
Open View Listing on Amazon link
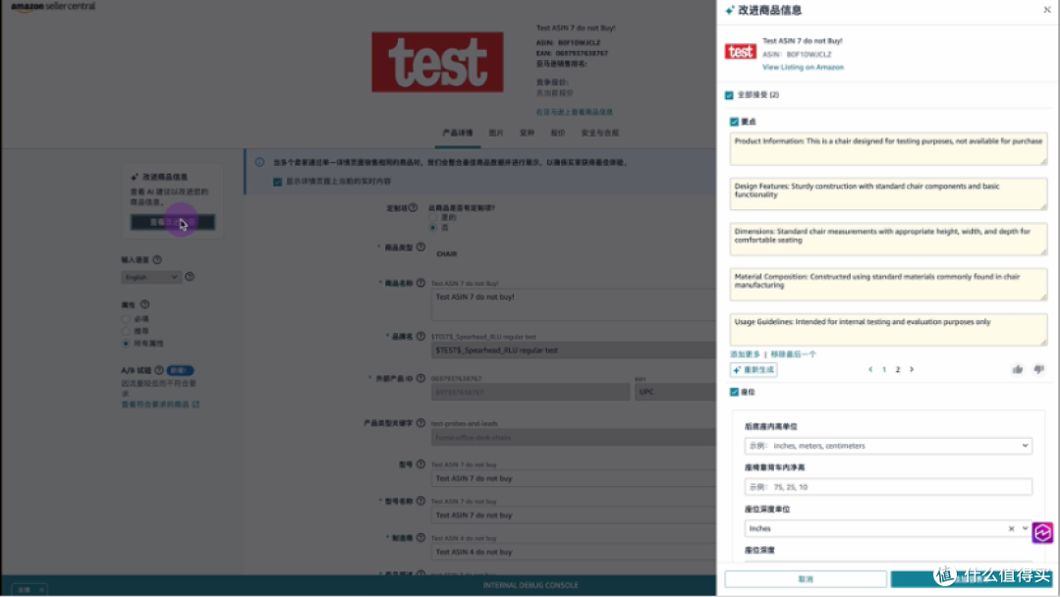[x=803, y=67]
